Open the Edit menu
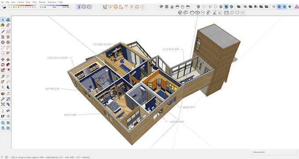Image resolution: width=299 pixels, height=159 pixels. [7, 2]
